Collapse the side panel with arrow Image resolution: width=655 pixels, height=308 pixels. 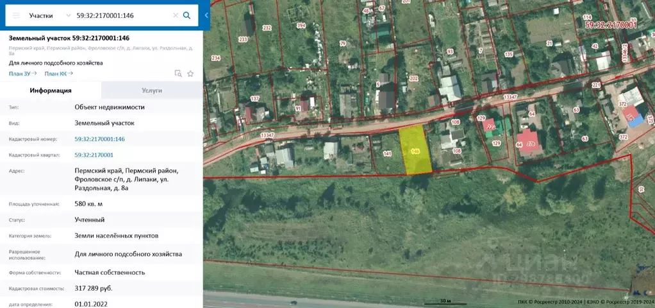pos(206,15)
